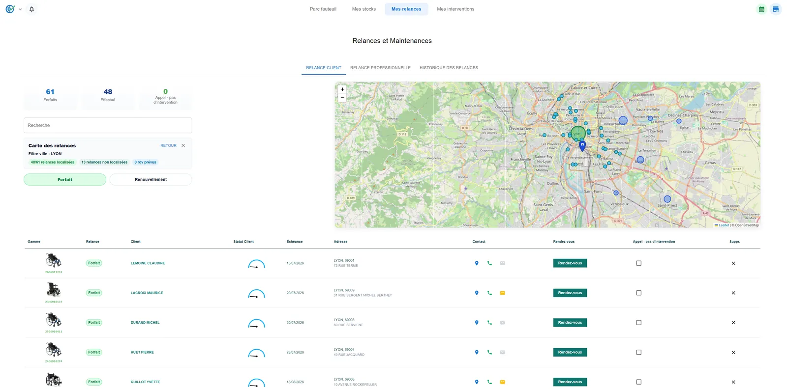Zoom in on the map
The width and height of the screenshot is (787, 390).
click(342, 89)
